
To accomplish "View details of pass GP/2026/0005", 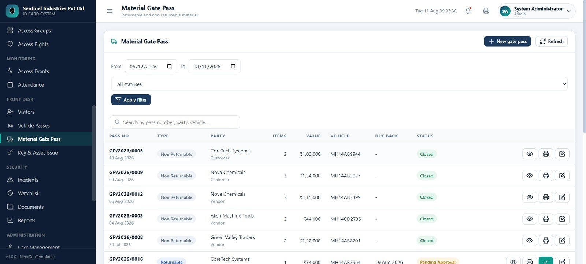I will 530,154.
